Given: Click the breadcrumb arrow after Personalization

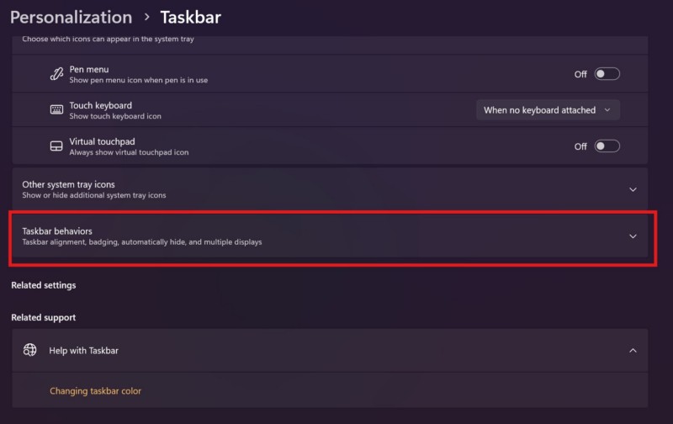Looking at the screenshot, I should (146, 17).
